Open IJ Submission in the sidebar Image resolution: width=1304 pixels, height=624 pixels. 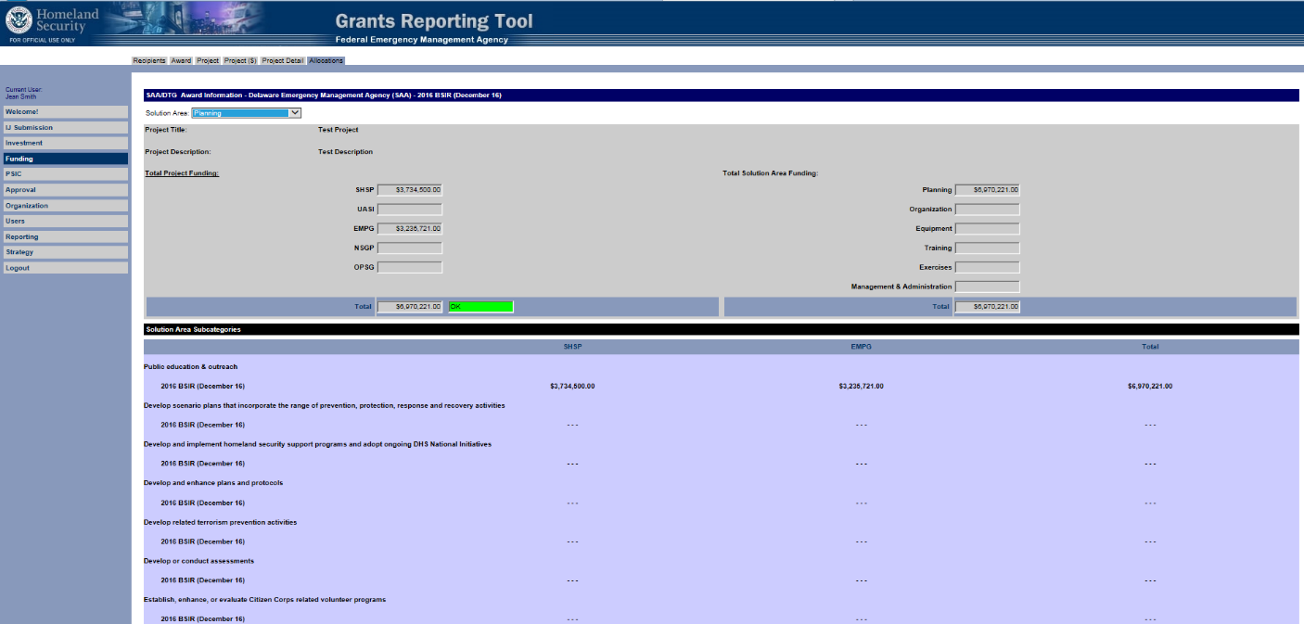click(65, 128)
